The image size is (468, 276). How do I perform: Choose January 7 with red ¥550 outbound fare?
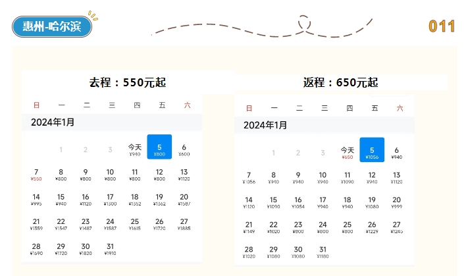tap(36, 175)
